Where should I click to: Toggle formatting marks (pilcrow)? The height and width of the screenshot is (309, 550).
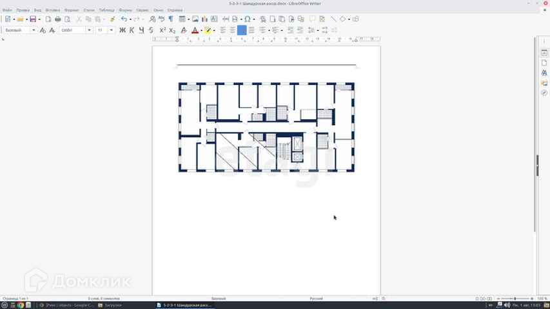pyautogui.click(x=171, y=19)
